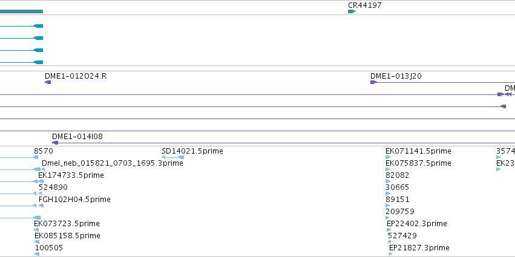
Task: Click the DME1-012O24.R feature glyph
Action: (x=48, y=82)
